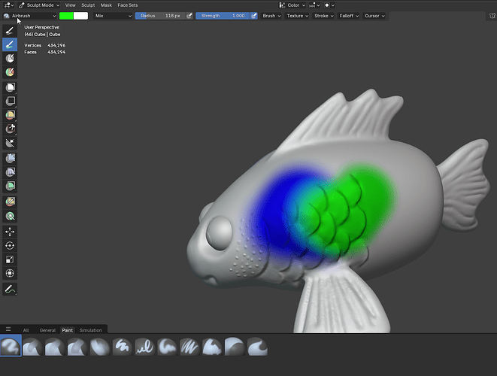The image size is (497, 376).
Task: Open the Sculpt menu
Action: coord(88,5)
